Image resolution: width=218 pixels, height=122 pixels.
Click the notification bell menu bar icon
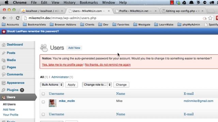click(191, 2)
